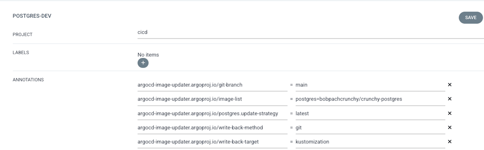Click the write-back-target key field
Screen dimensions: 484x150
(x=212, y=142)
